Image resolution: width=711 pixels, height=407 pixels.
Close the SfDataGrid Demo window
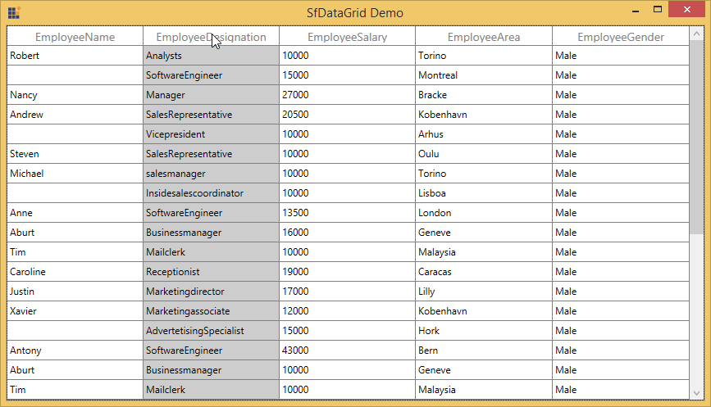[687, 10]
